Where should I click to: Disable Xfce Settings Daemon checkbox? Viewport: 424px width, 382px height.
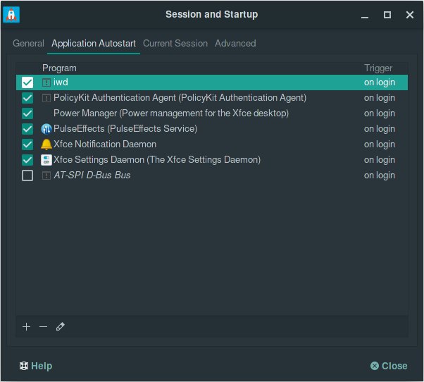[x=27, y=160]
